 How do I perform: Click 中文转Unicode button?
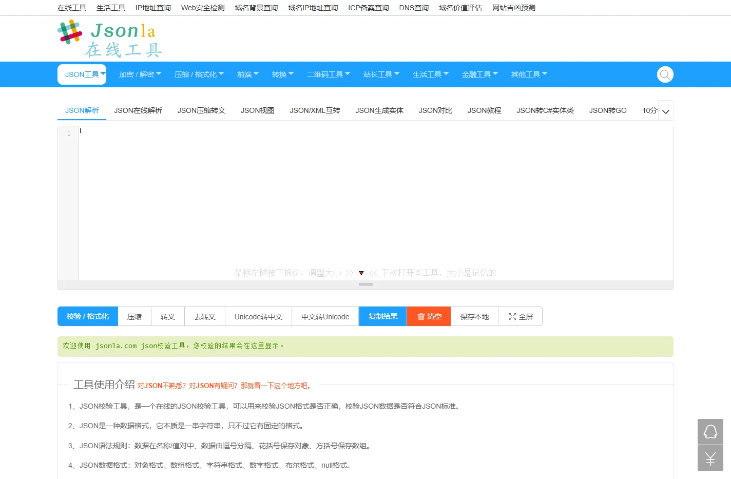tap(325, 316)
